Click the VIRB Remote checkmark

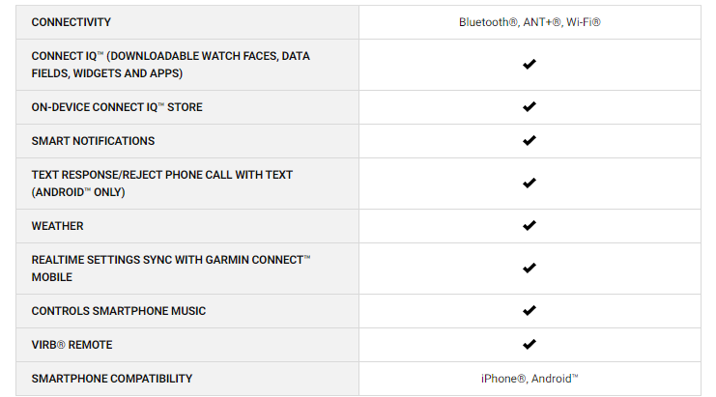tap(529, 345)
